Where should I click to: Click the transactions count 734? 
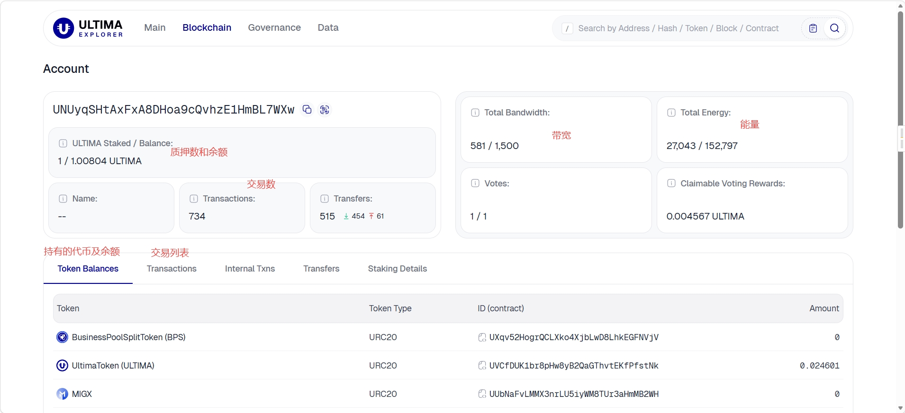click(x=197, y=216)
